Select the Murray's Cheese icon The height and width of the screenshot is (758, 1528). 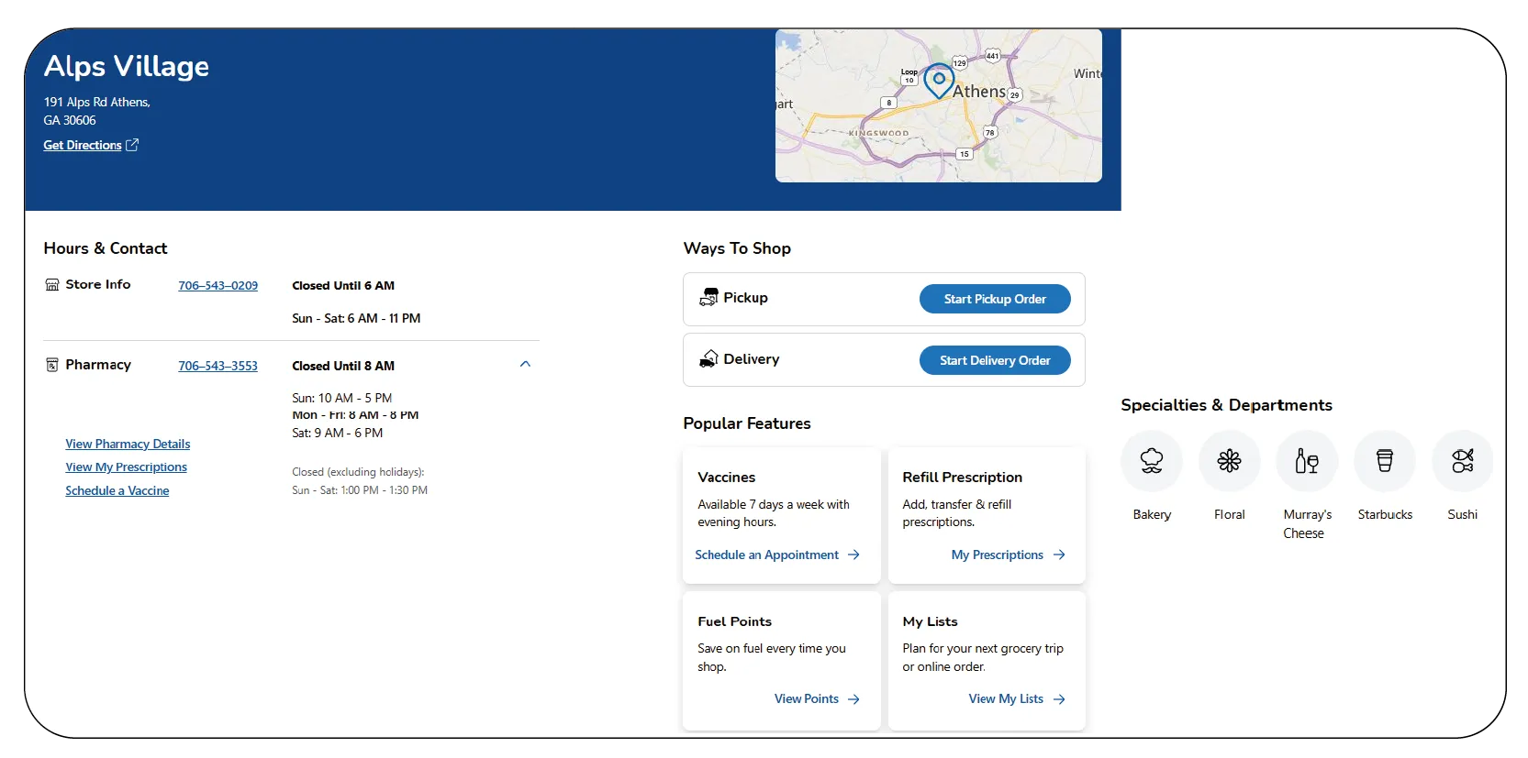point(1307,461)
